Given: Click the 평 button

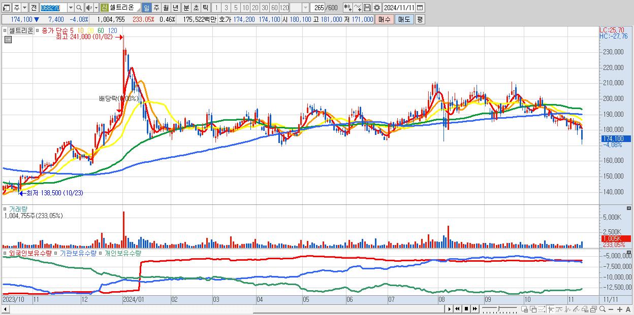Looking at the screenshot, I should coord(420,19).
